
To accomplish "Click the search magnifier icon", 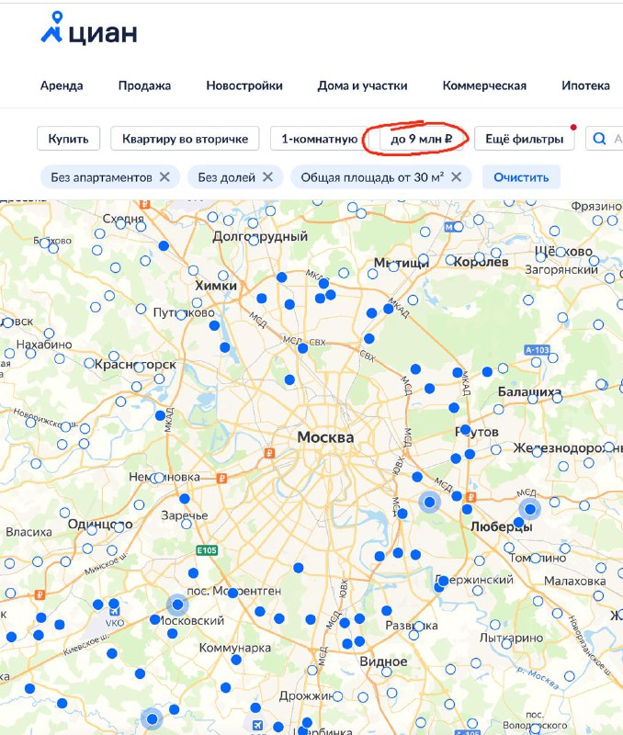I will click(599, 139).
